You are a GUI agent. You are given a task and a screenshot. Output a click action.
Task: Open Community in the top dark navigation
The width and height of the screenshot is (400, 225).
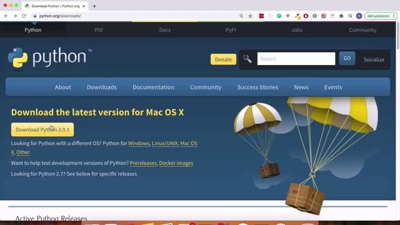(362, 30)
